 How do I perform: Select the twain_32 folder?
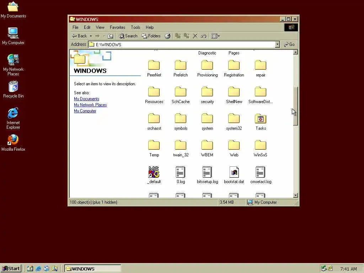181,148
